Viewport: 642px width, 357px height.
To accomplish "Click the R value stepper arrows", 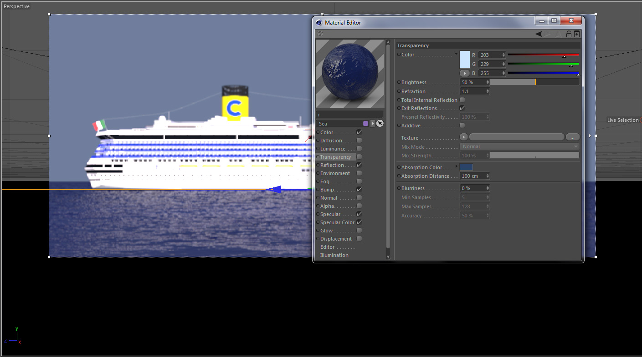I will (503, 55).
